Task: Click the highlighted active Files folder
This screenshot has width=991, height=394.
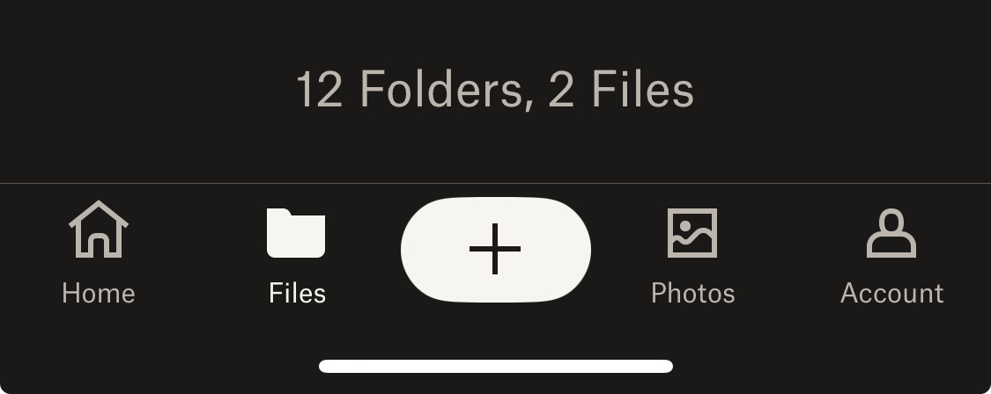Action: [x=296, y=233]
